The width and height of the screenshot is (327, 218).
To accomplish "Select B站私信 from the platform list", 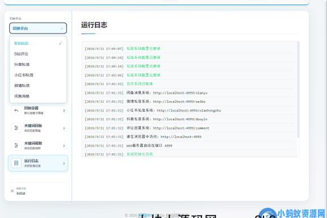I will [38, 43].
